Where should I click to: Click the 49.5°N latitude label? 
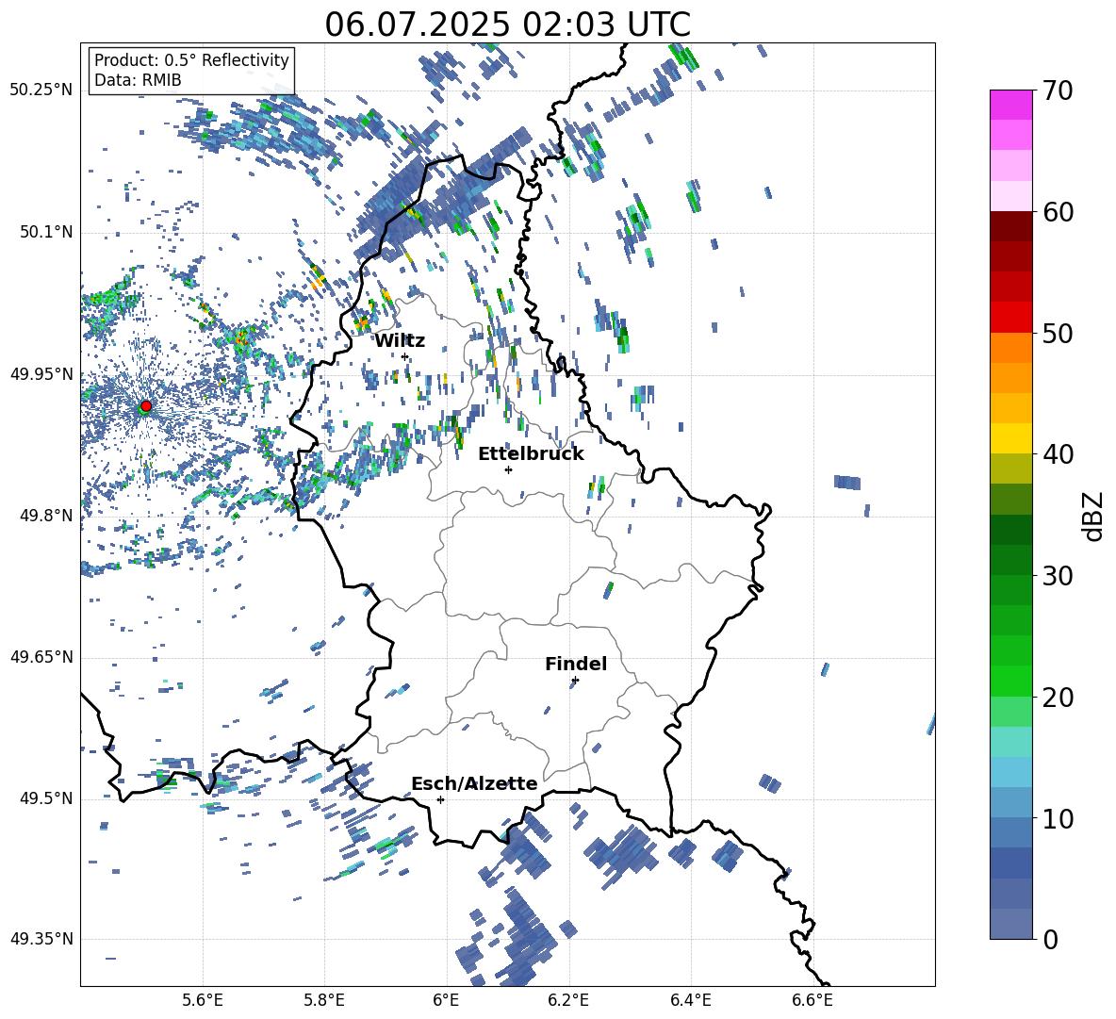tap(45, 798)
